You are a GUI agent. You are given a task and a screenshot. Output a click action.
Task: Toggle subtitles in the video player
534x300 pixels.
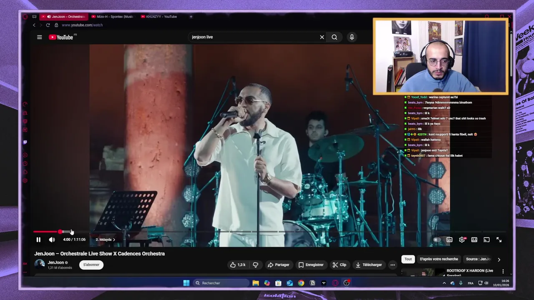pos(449,240)
